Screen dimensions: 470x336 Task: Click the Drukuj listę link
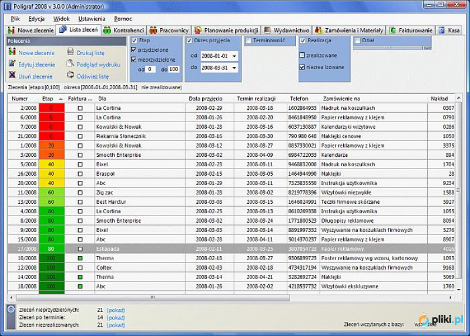[90, 53]
